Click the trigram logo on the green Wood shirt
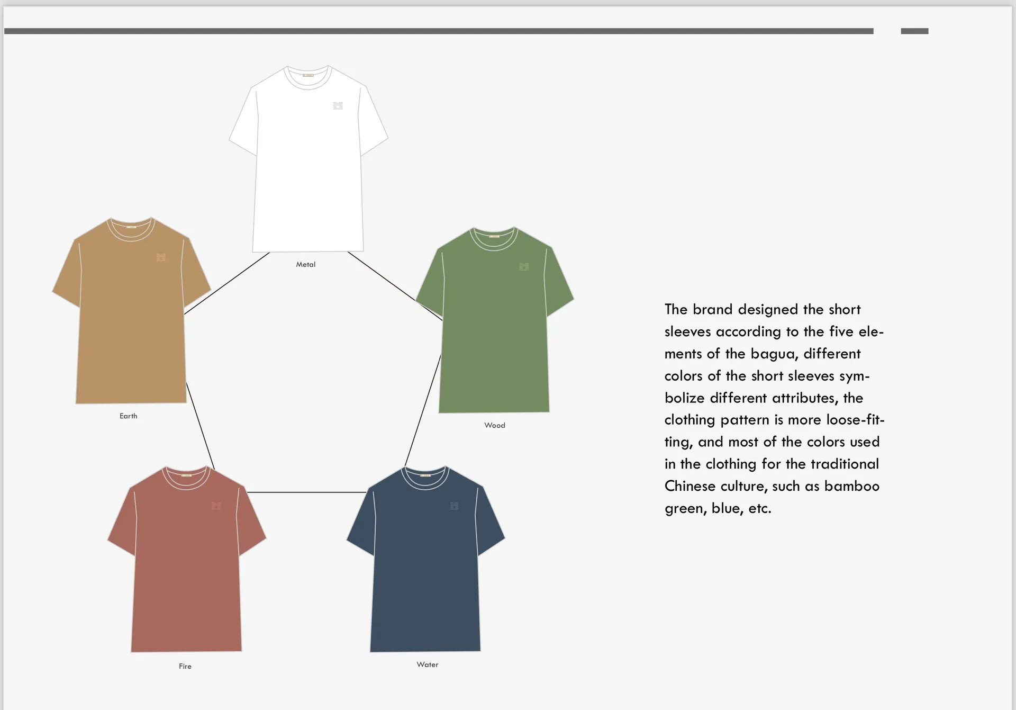 click(524, 266)
